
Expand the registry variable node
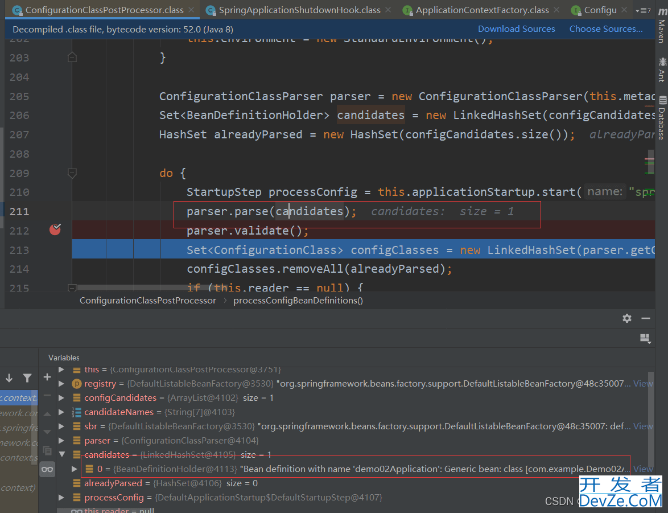(x=61, y=384)
